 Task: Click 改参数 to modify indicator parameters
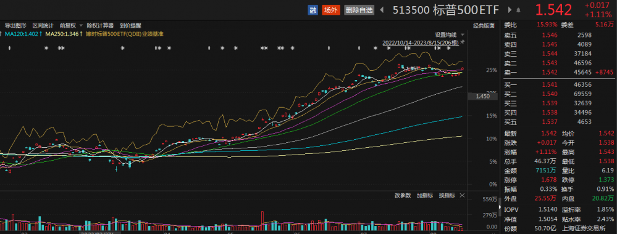[403, 195]
